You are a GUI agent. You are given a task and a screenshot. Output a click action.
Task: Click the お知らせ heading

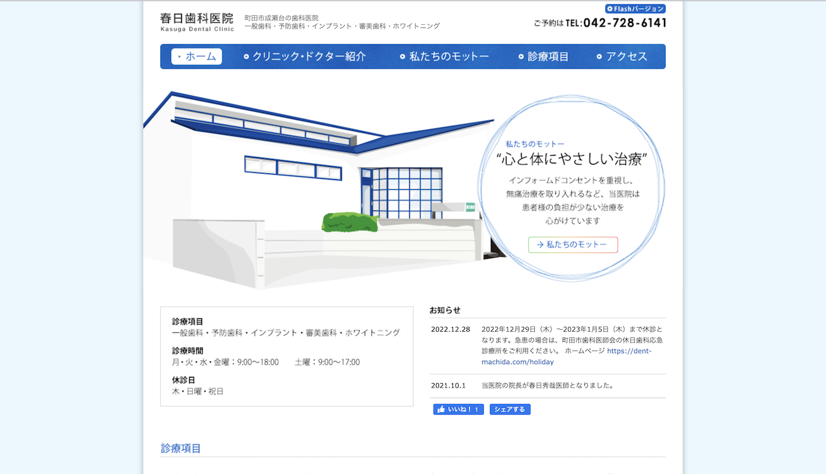click(x=445, y=310)
